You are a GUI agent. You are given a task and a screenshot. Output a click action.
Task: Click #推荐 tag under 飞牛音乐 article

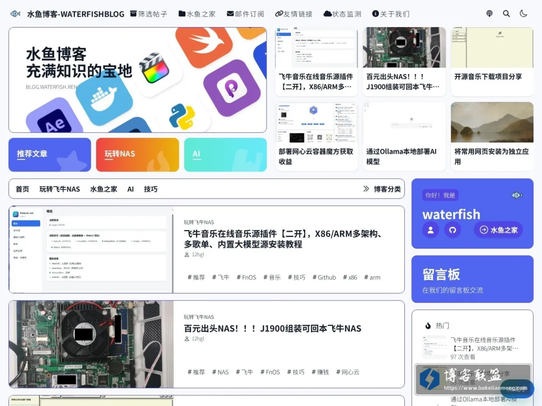[196, 277]
